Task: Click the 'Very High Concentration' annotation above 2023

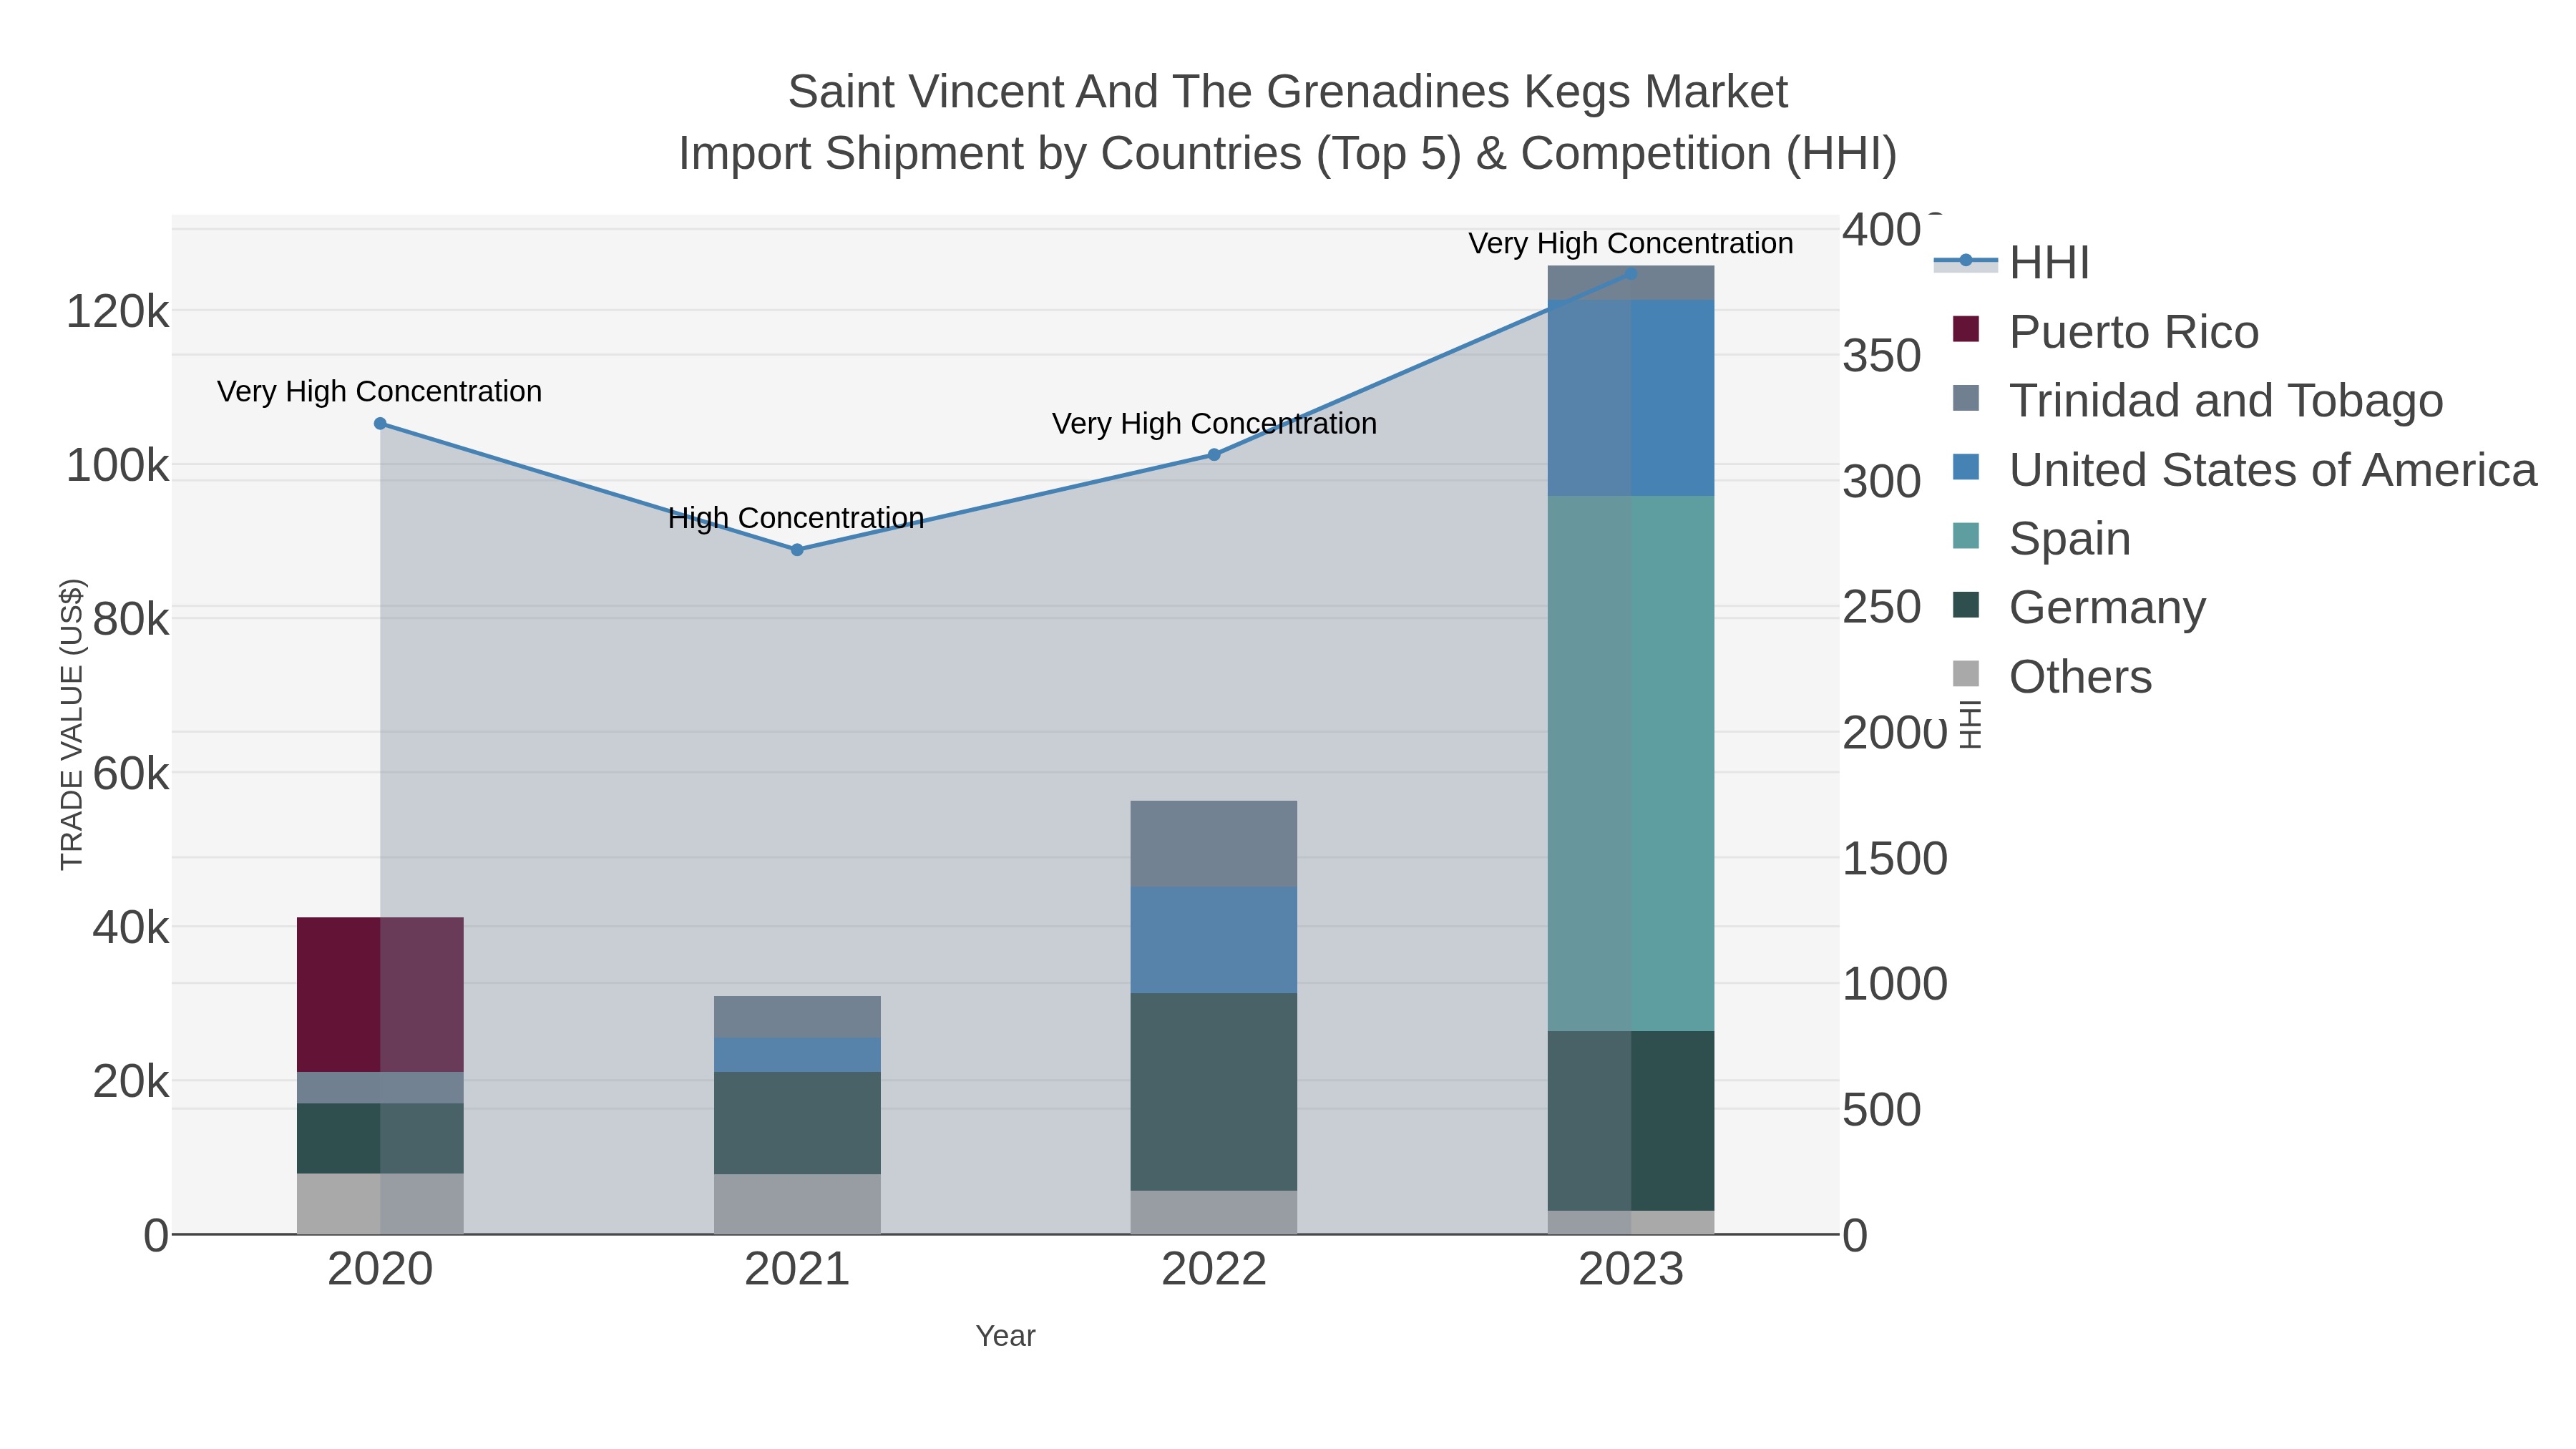Action: (x=1631, y=243)
